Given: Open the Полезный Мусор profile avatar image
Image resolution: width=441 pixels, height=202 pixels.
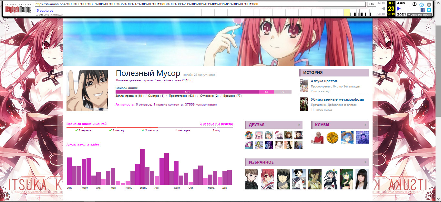Looking at the screenshot, I should [87, 91].
